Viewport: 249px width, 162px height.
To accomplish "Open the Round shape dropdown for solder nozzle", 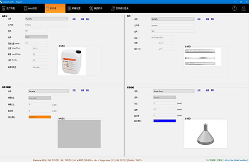I will tap(164, 98).
